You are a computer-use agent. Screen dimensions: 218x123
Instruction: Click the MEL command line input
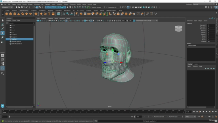120,121
